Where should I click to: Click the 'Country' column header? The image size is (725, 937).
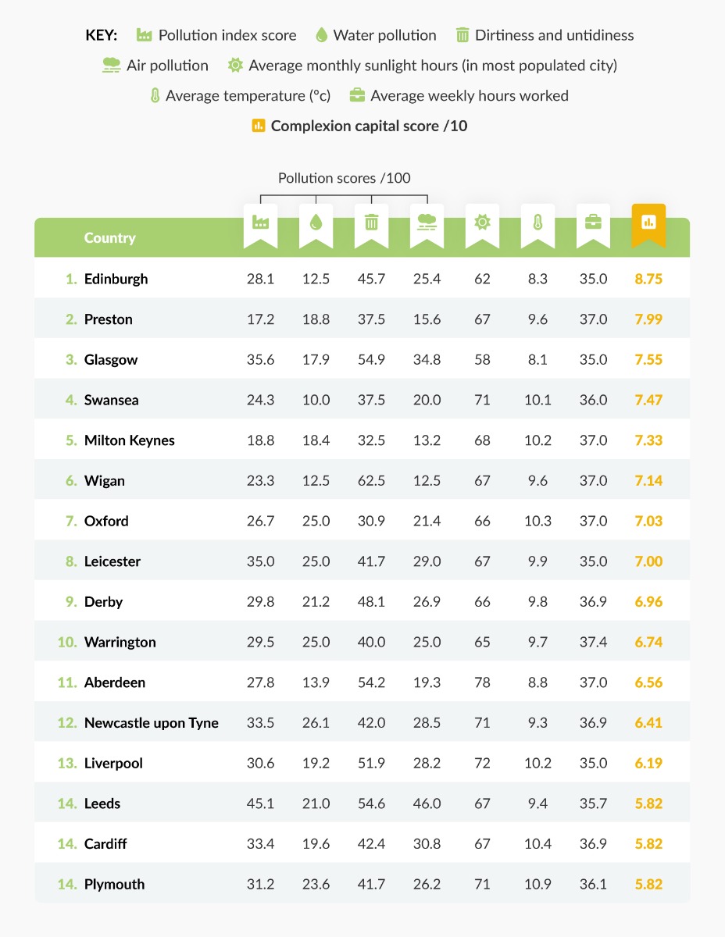110,238
